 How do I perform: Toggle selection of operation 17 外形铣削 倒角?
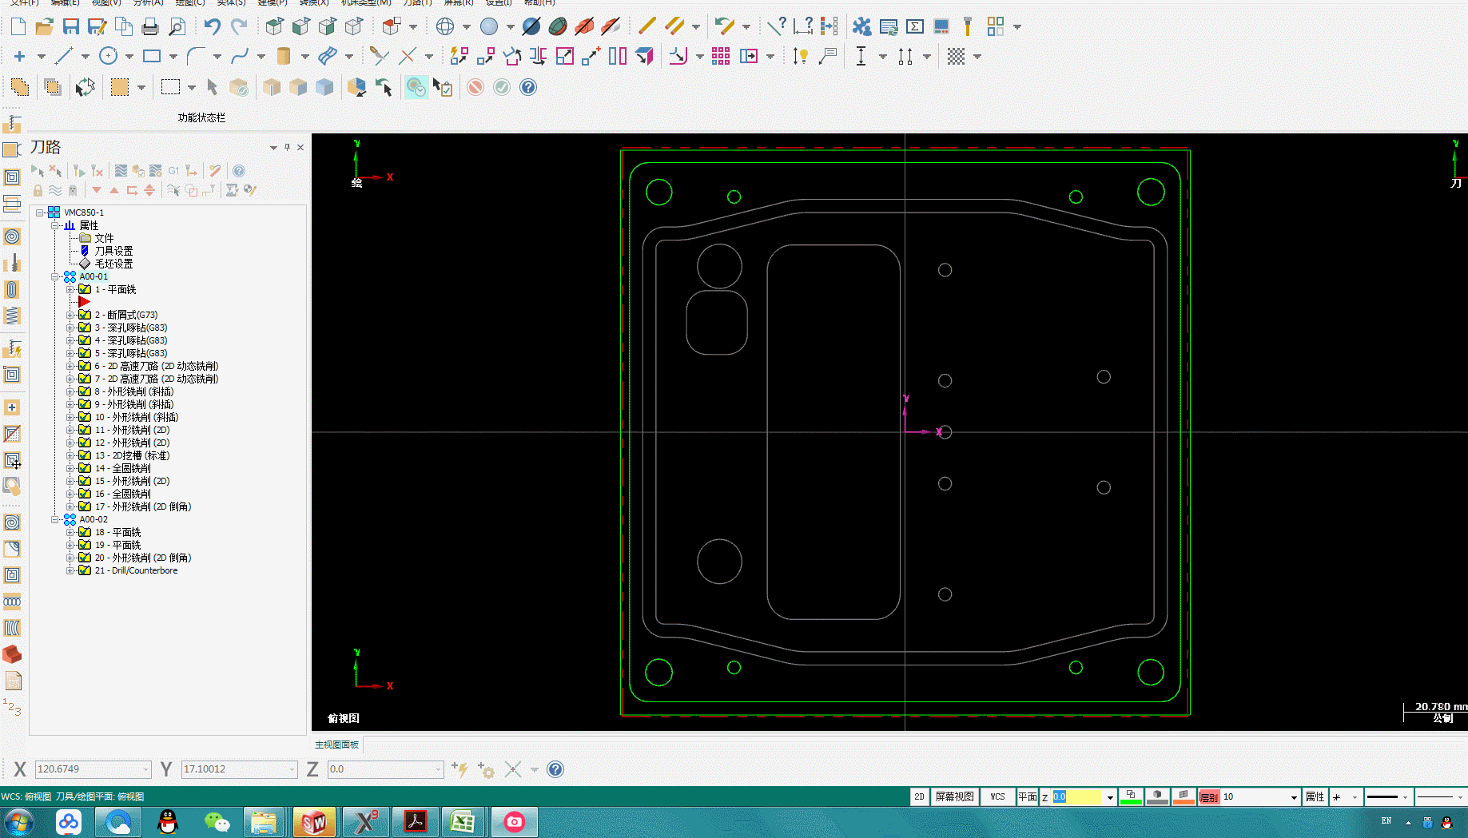tap(85, 506)
